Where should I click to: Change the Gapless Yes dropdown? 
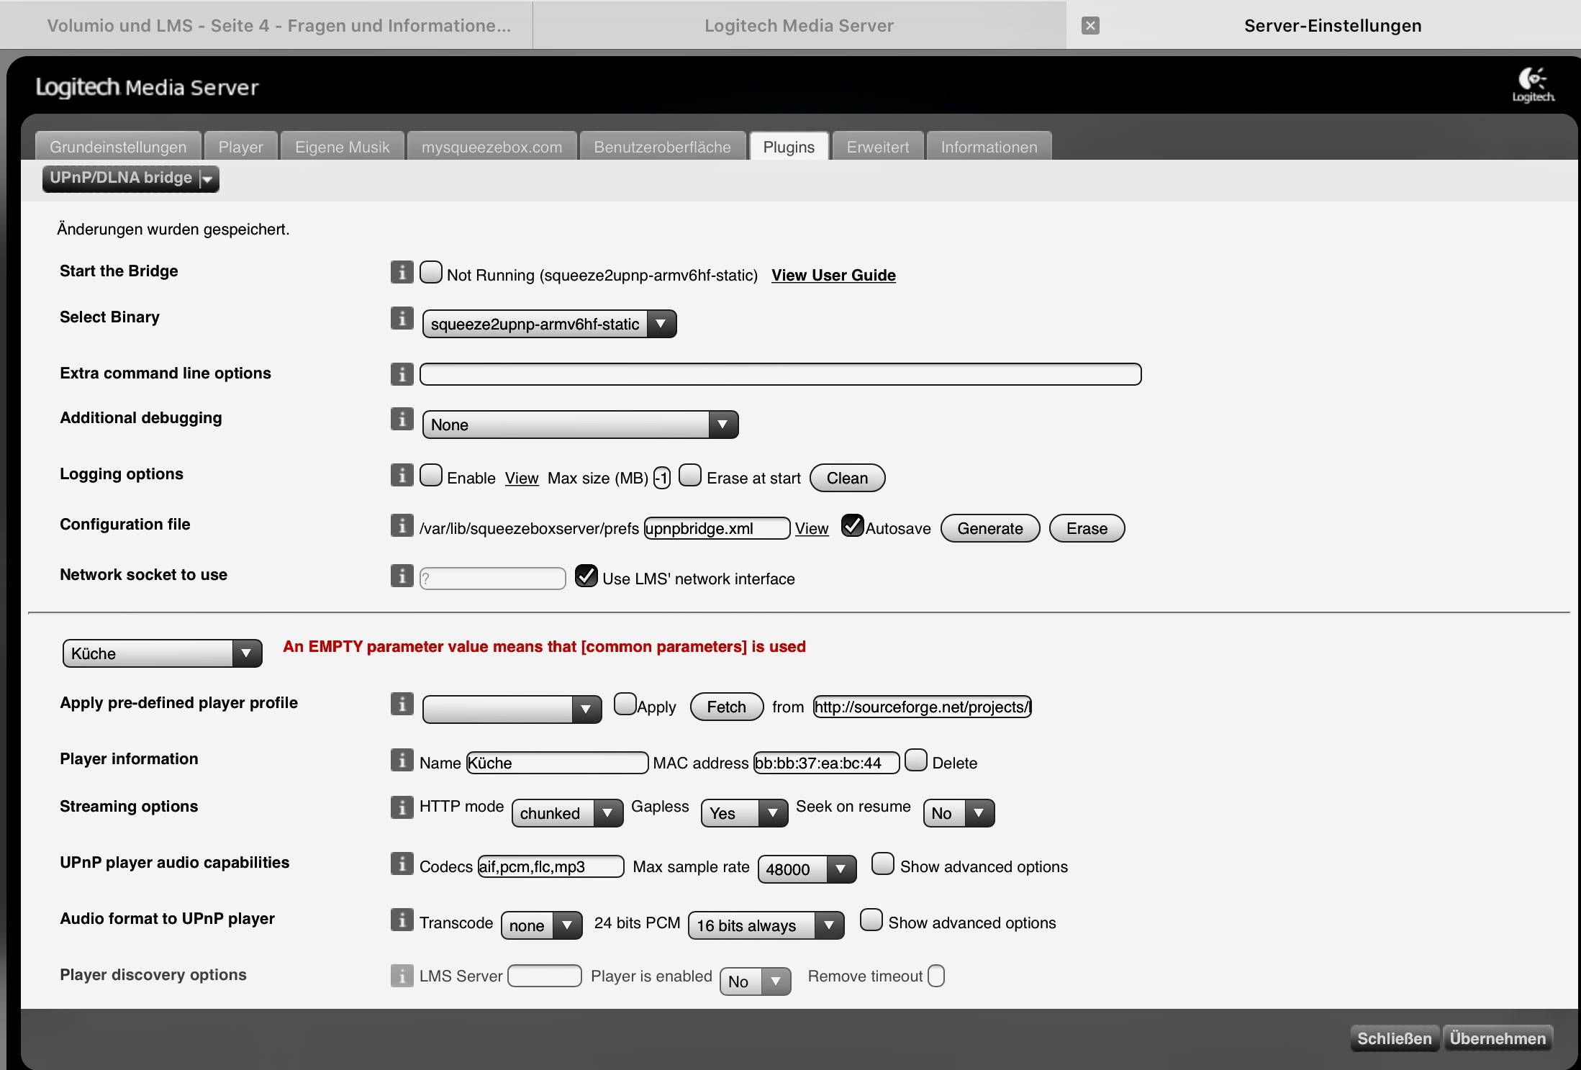744,813
